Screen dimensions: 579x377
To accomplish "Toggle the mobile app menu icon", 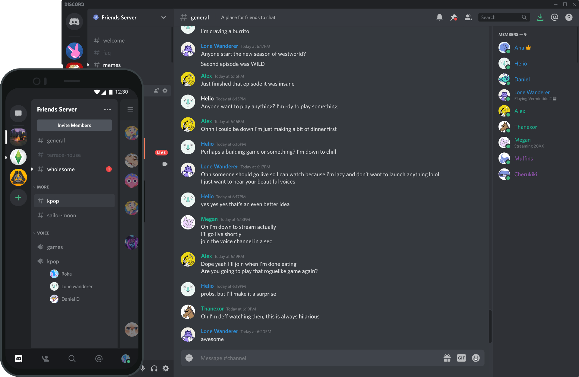I will tap(130, 109).
